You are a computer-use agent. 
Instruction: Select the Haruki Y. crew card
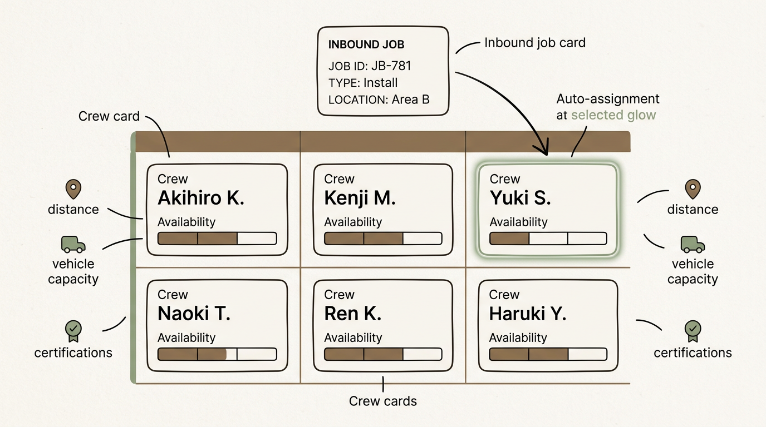(x=548, y=326)
